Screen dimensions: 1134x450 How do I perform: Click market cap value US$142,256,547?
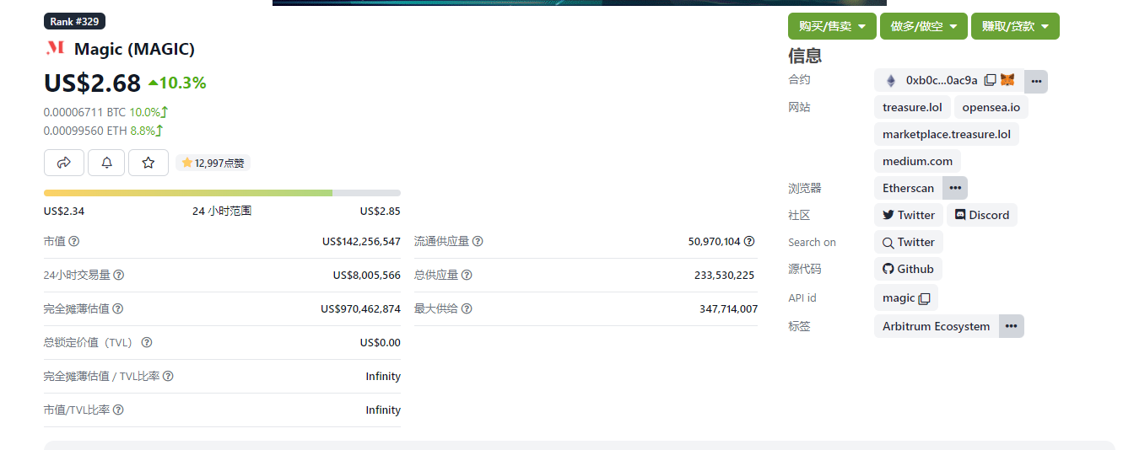point(361,241)
